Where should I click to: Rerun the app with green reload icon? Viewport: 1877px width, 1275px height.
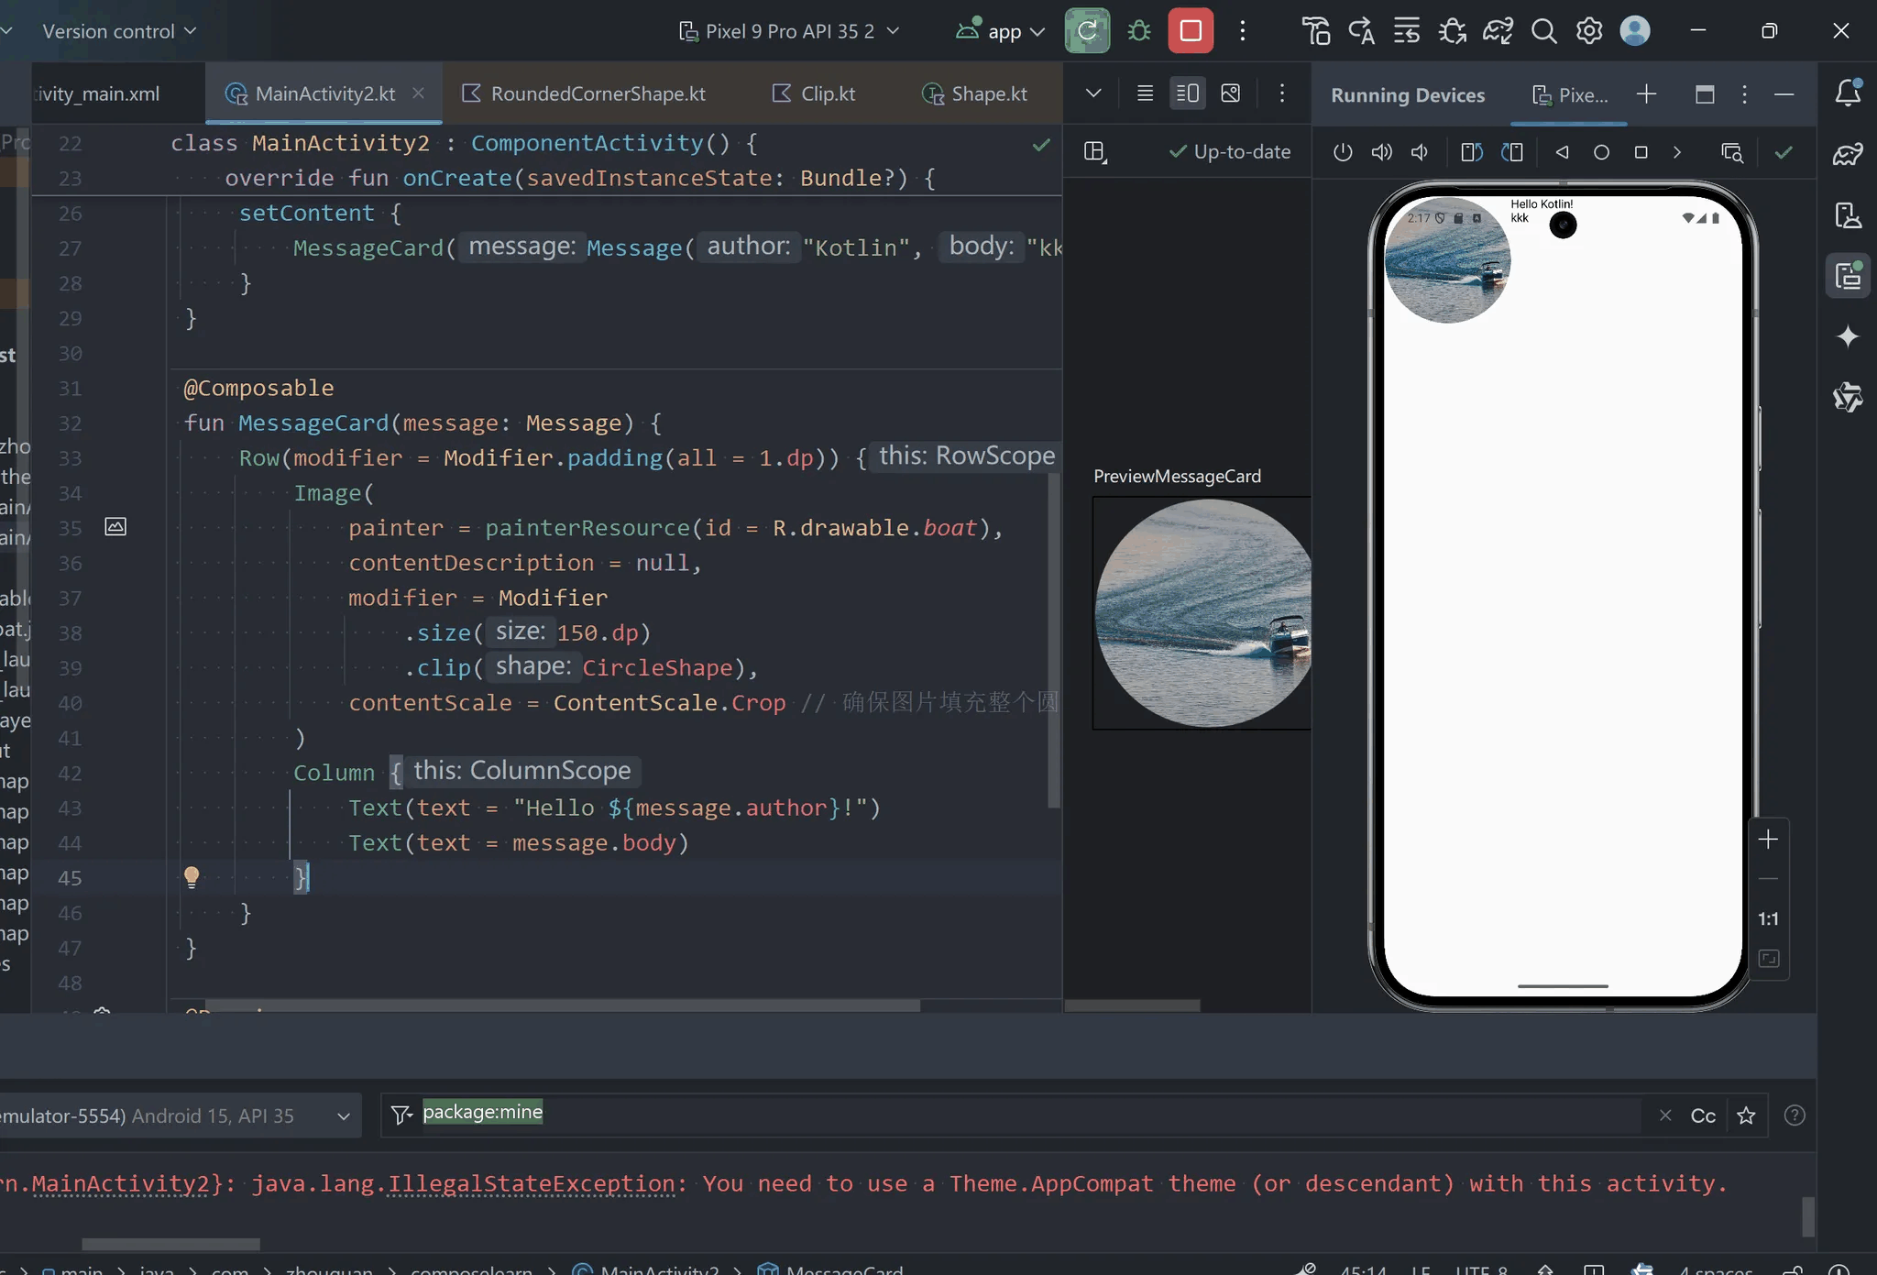pos(1087,31)
